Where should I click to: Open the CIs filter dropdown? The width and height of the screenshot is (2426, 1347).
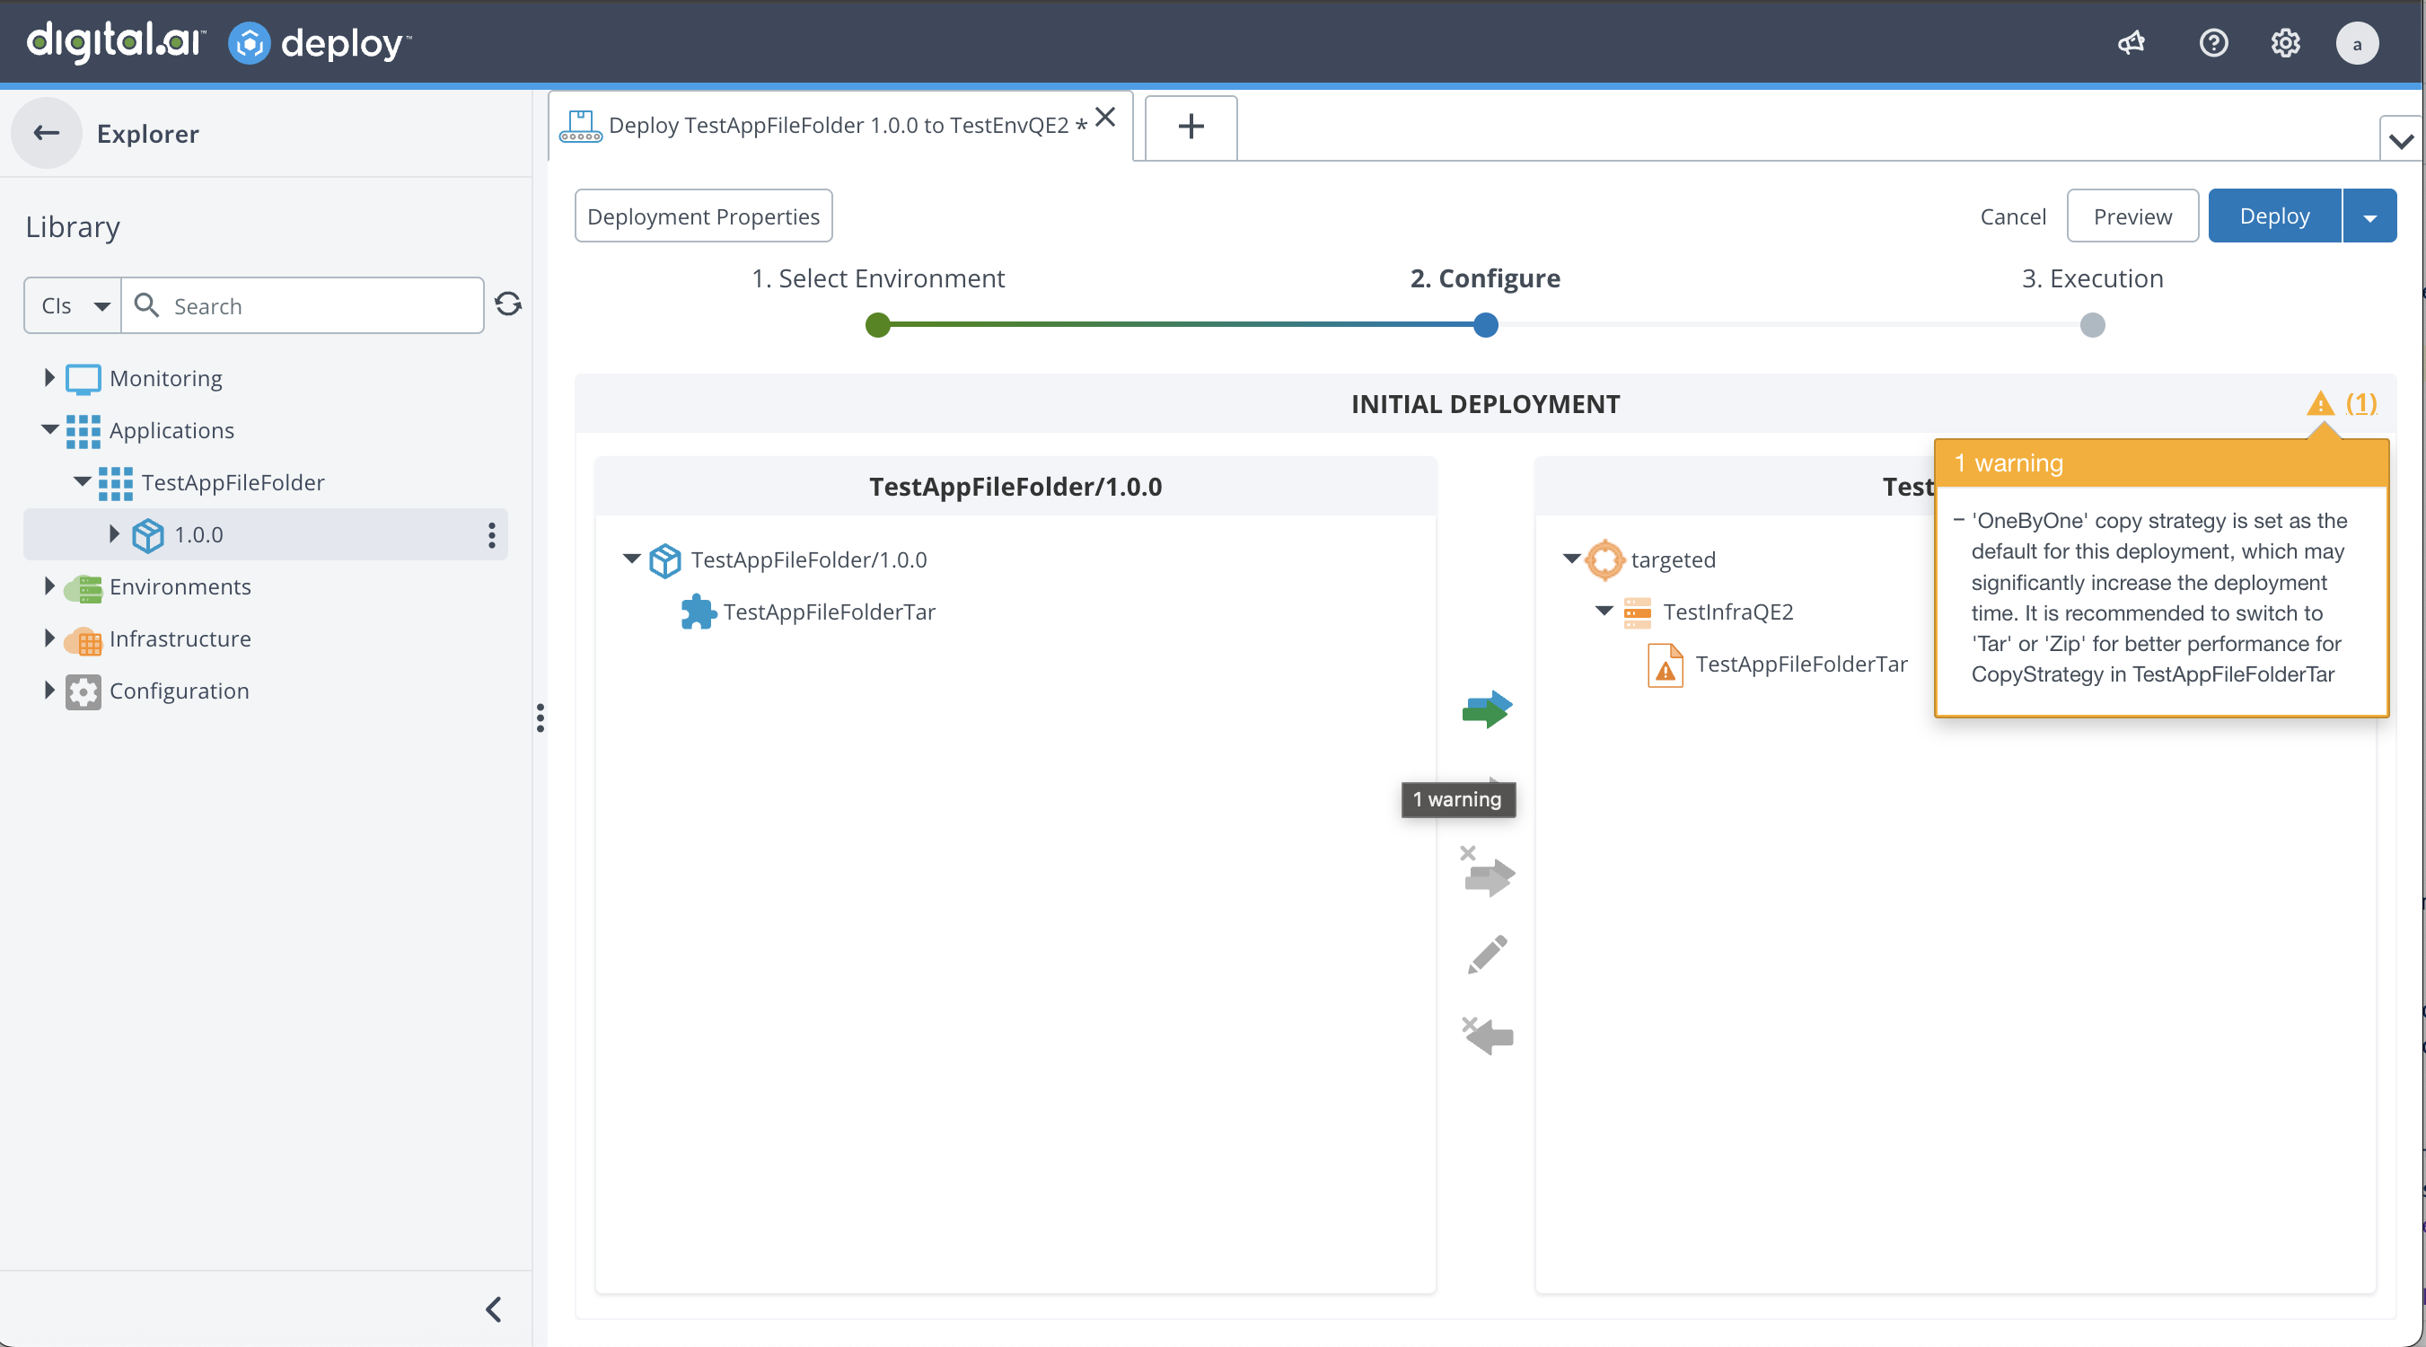point(74,305)
